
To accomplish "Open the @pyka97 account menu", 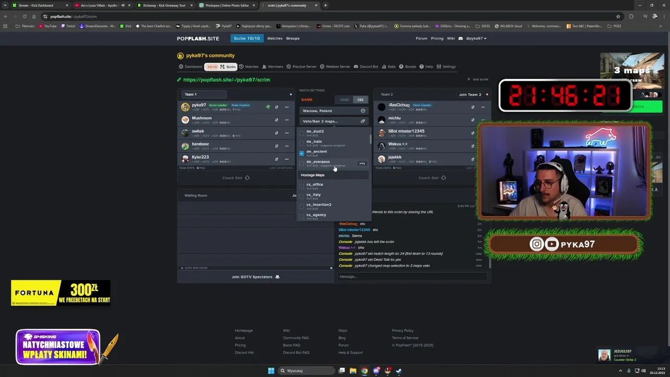I will coord(476,38).
